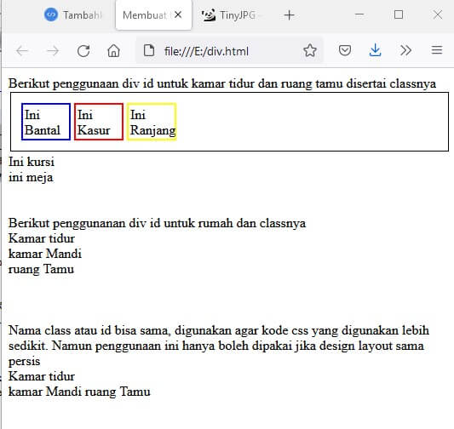Switch to the Tambah tab
Screen dimensions: 454x429
click(72, 15)
